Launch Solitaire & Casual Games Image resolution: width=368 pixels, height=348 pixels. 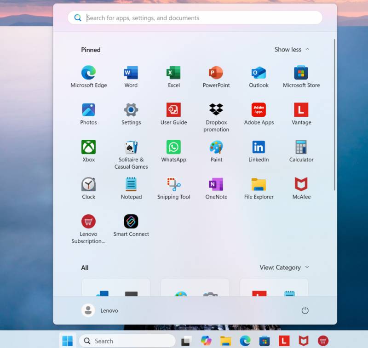131,155
